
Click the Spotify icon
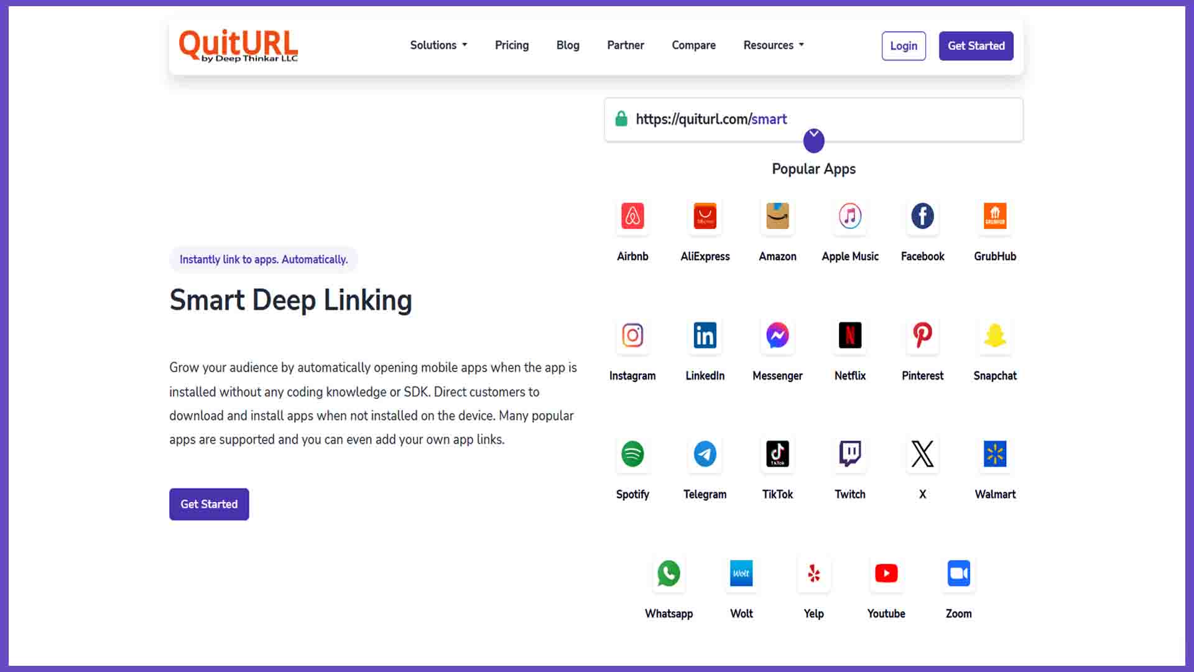click(x=632, y=454)
